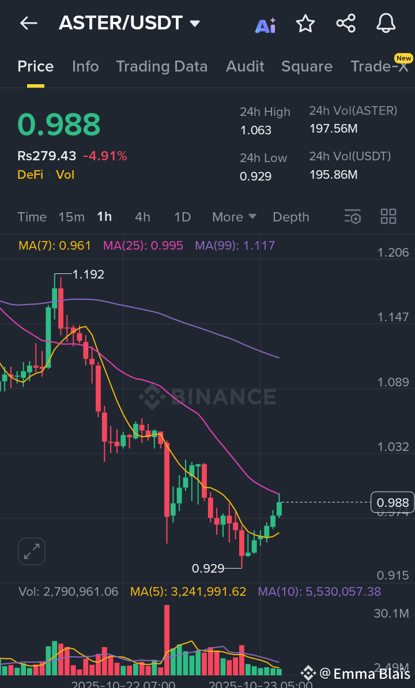Tap the 24h Vol(USDT) value 195.86M
Image resolution: width=415 pixels, height=688 pixels.
pyautogui.click(x=333, y=175)
